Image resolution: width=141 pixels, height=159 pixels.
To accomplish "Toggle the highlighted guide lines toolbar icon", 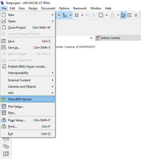I will coord(123,15).
